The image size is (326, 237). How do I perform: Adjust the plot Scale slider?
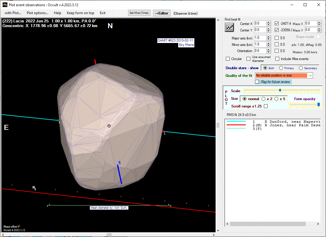pyautogui.click(x=280, y=90)
